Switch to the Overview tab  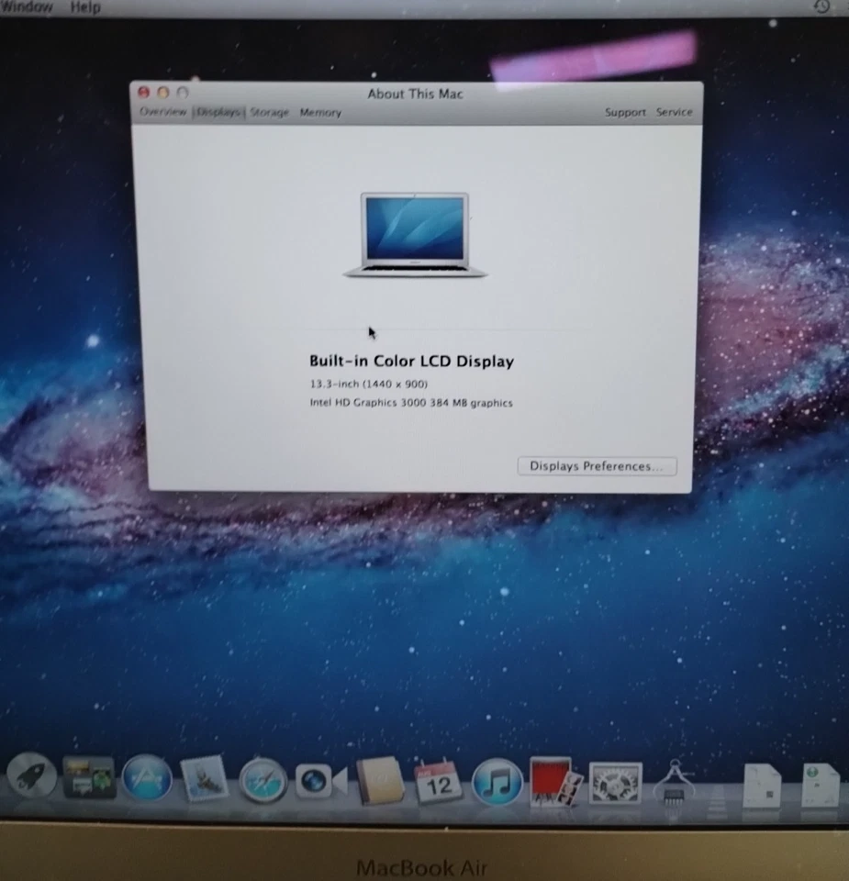click(x=163, y=111)
